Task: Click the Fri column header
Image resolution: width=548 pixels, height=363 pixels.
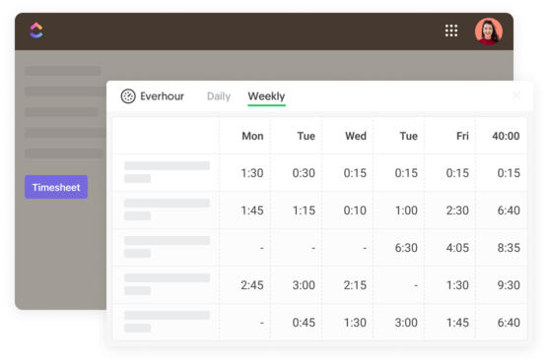Action: tap(462, 136)
